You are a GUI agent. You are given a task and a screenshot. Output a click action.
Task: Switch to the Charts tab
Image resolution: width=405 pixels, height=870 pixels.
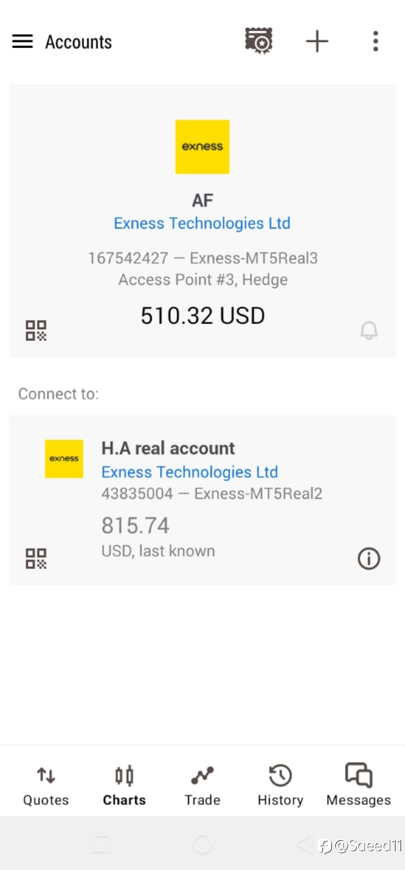(x=124, y=786)
